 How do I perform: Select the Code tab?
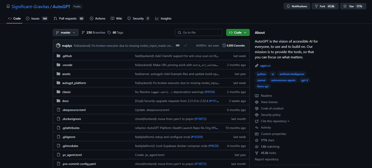(15, 19)
